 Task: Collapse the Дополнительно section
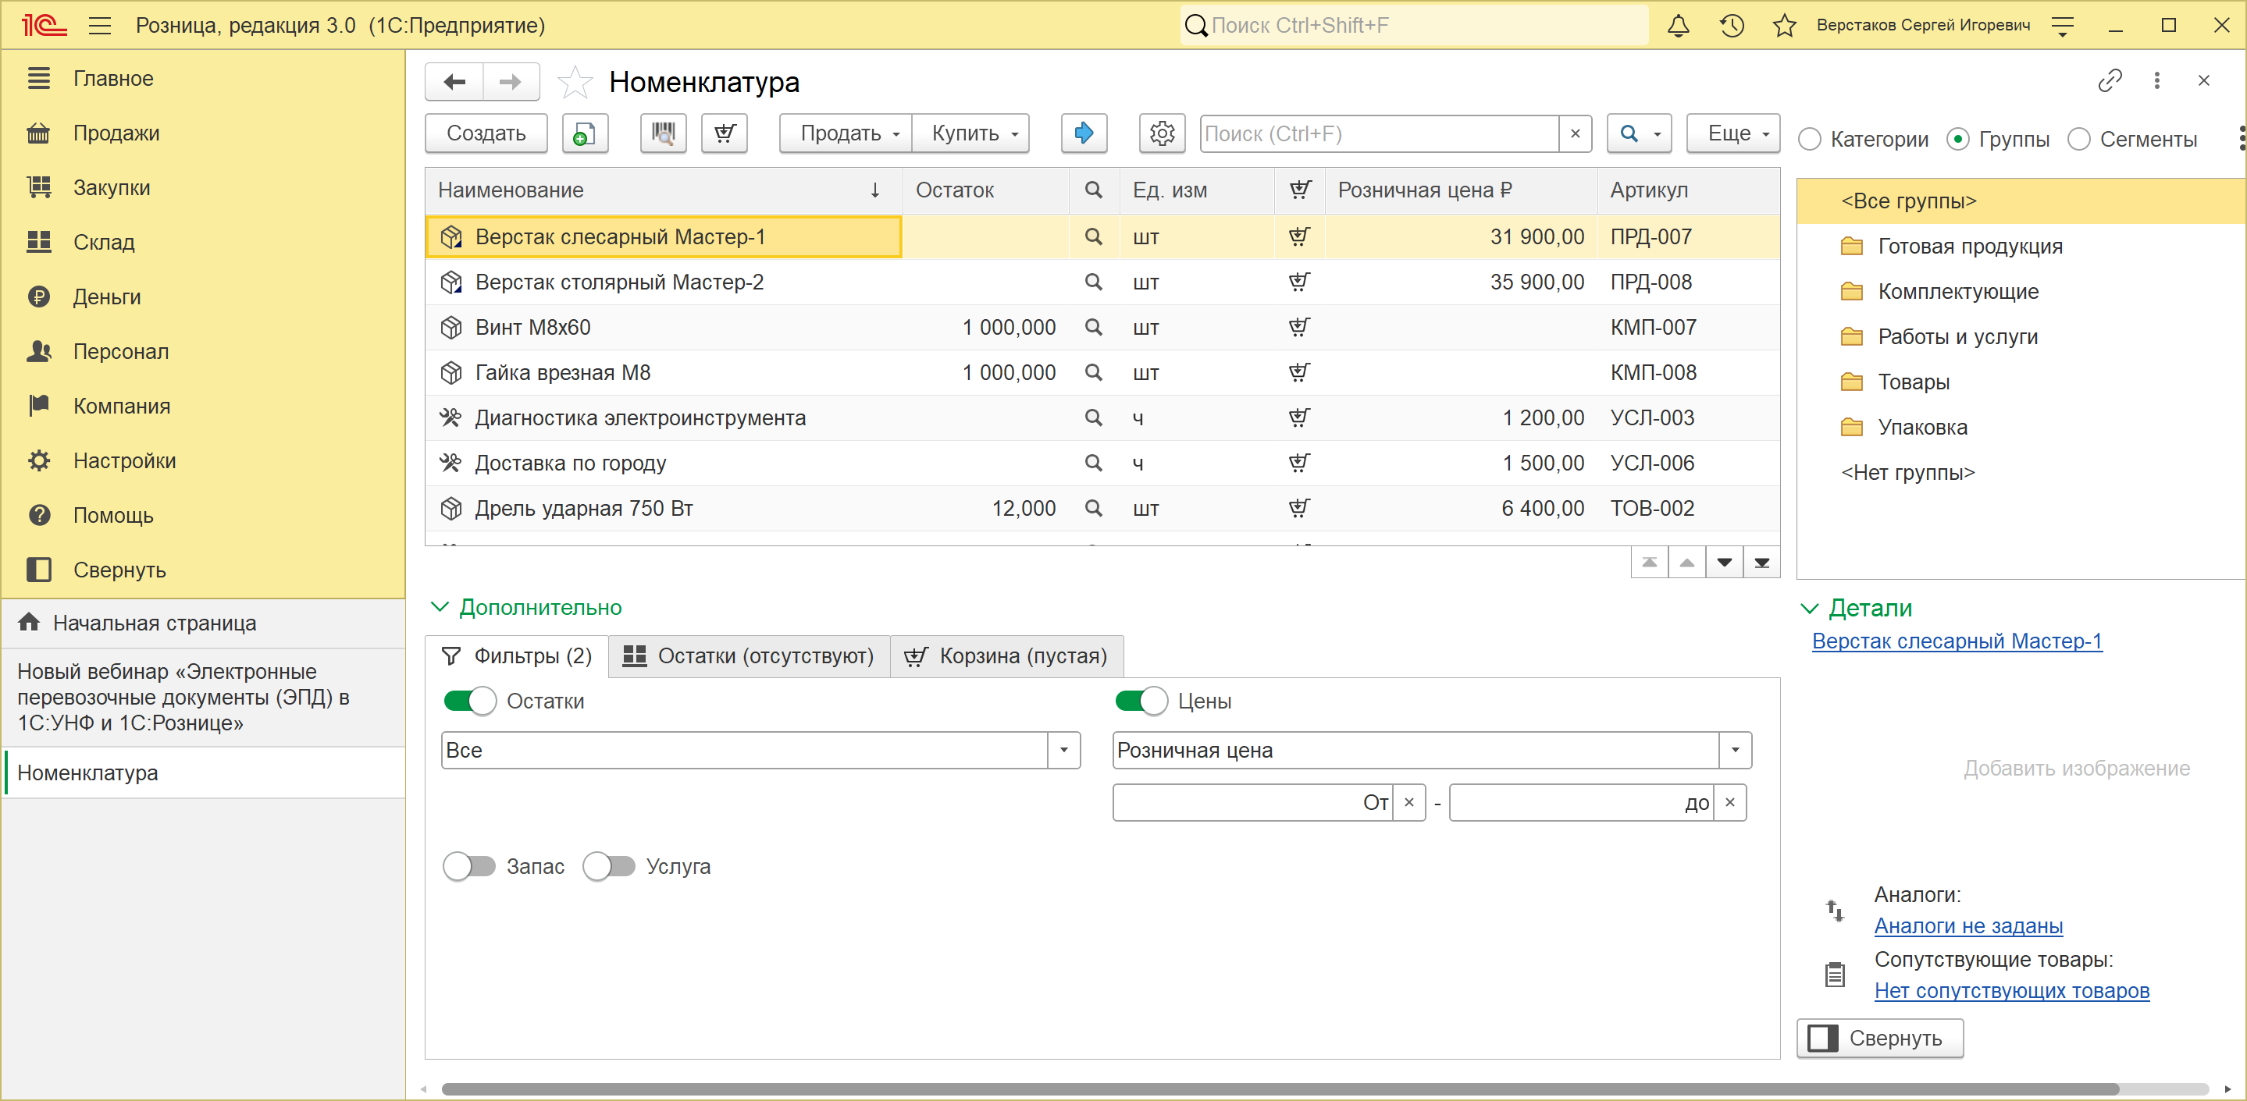point(440,607)
